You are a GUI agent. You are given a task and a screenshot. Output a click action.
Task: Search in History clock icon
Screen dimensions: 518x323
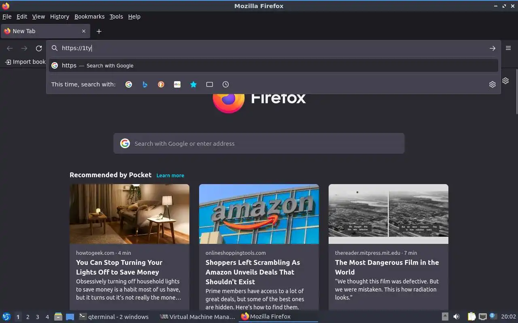pyautogui.click(x=226, y=84)
